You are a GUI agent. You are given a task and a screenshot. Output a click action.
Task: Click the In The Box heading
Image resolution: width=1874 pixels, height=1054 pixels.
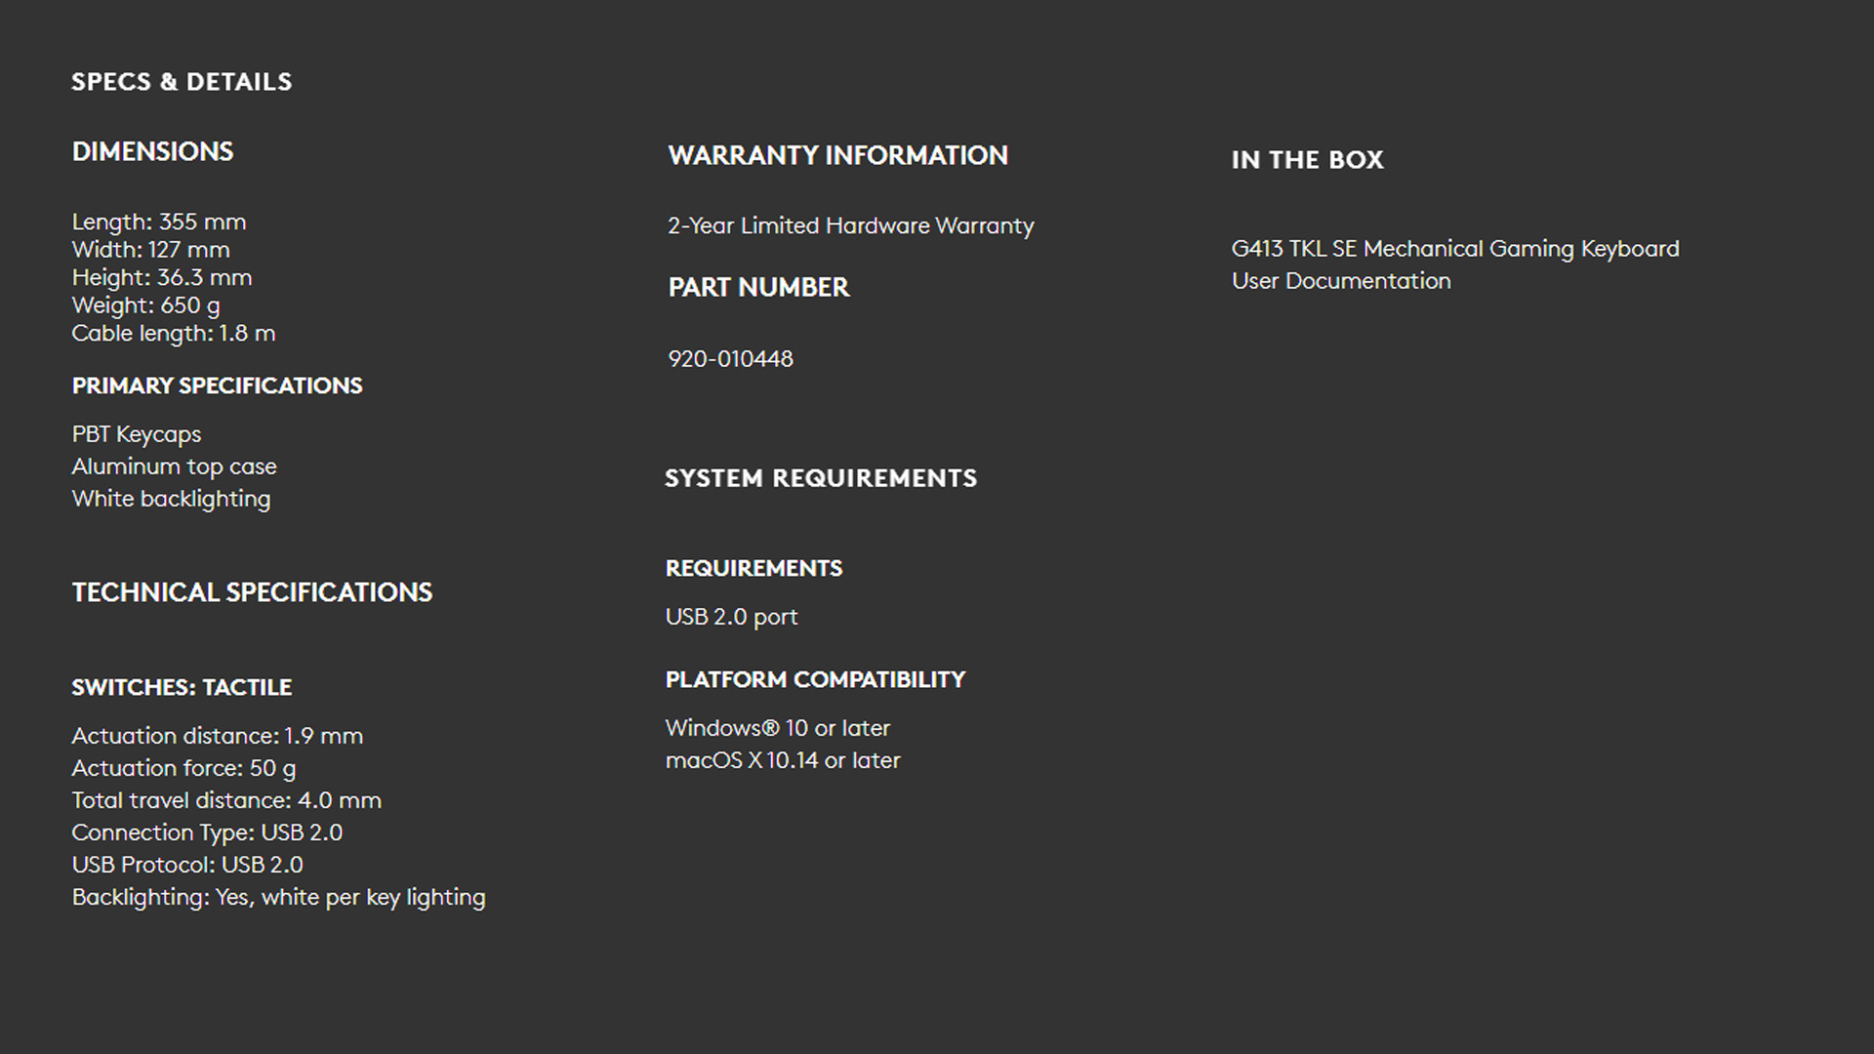coord(1308,160)
